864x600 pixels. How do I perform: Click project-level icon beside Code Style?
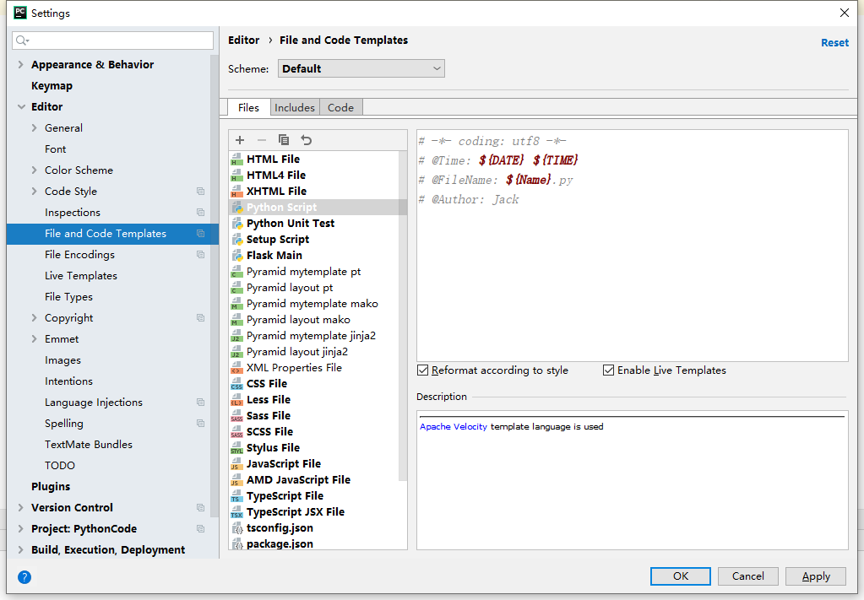click(200, 191)
